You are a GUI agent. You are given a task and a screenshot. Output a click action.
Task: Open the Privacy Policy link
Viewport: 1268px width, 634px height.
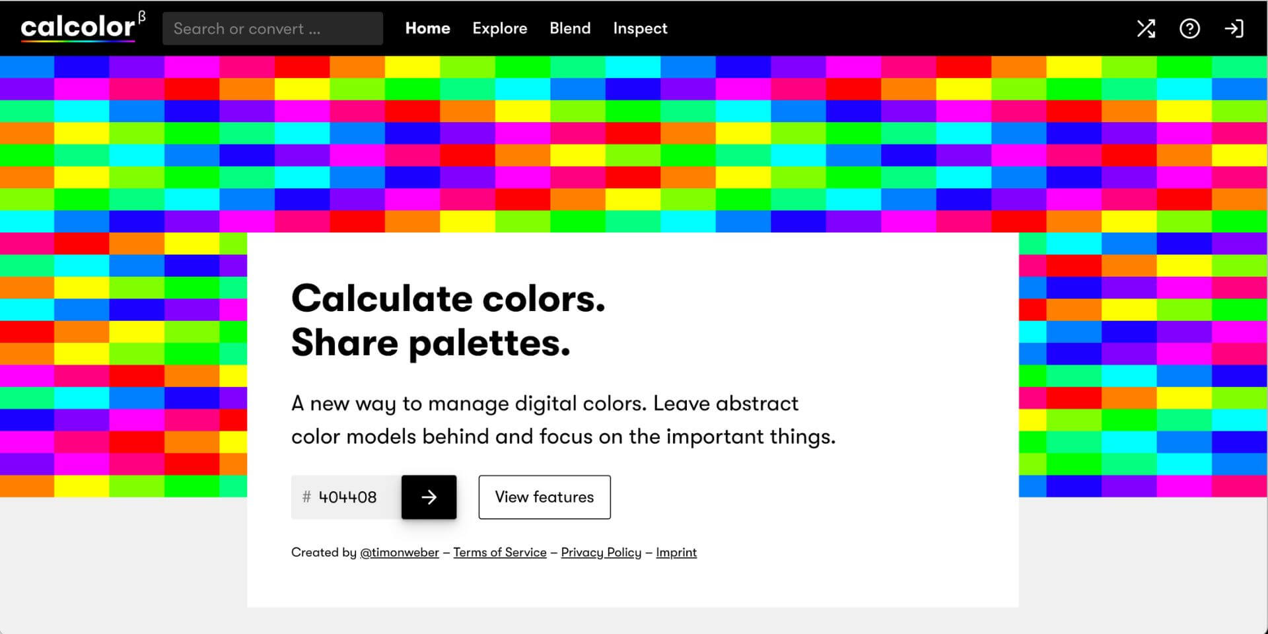click(601, 552)
